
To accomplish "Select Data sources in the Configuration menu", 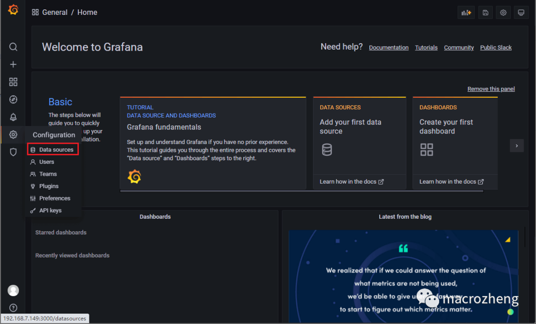I will pos(53,149).
